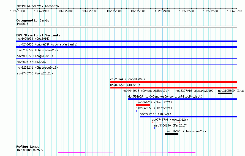
Task: Select nsv3054140 (Fan2017) label
Action: click(171, 125)
